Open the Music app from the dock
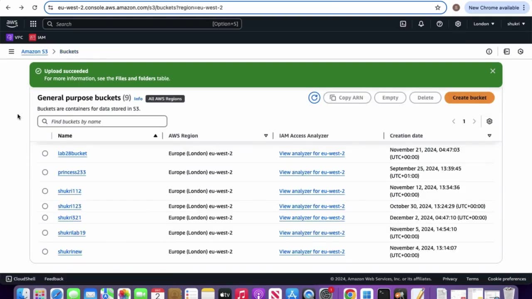 (x=242, y=294)
